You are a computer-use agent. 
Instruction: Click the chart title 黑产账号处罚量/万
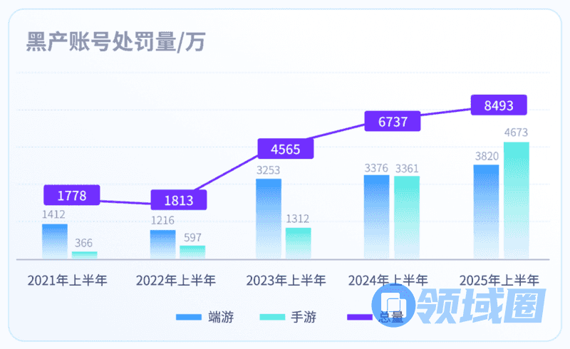click(115, 42)
